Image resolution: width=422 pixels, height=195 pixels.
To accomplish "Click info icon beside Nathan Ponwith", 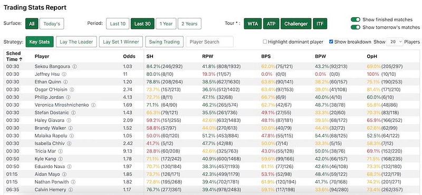I will (x=73, y=182).
